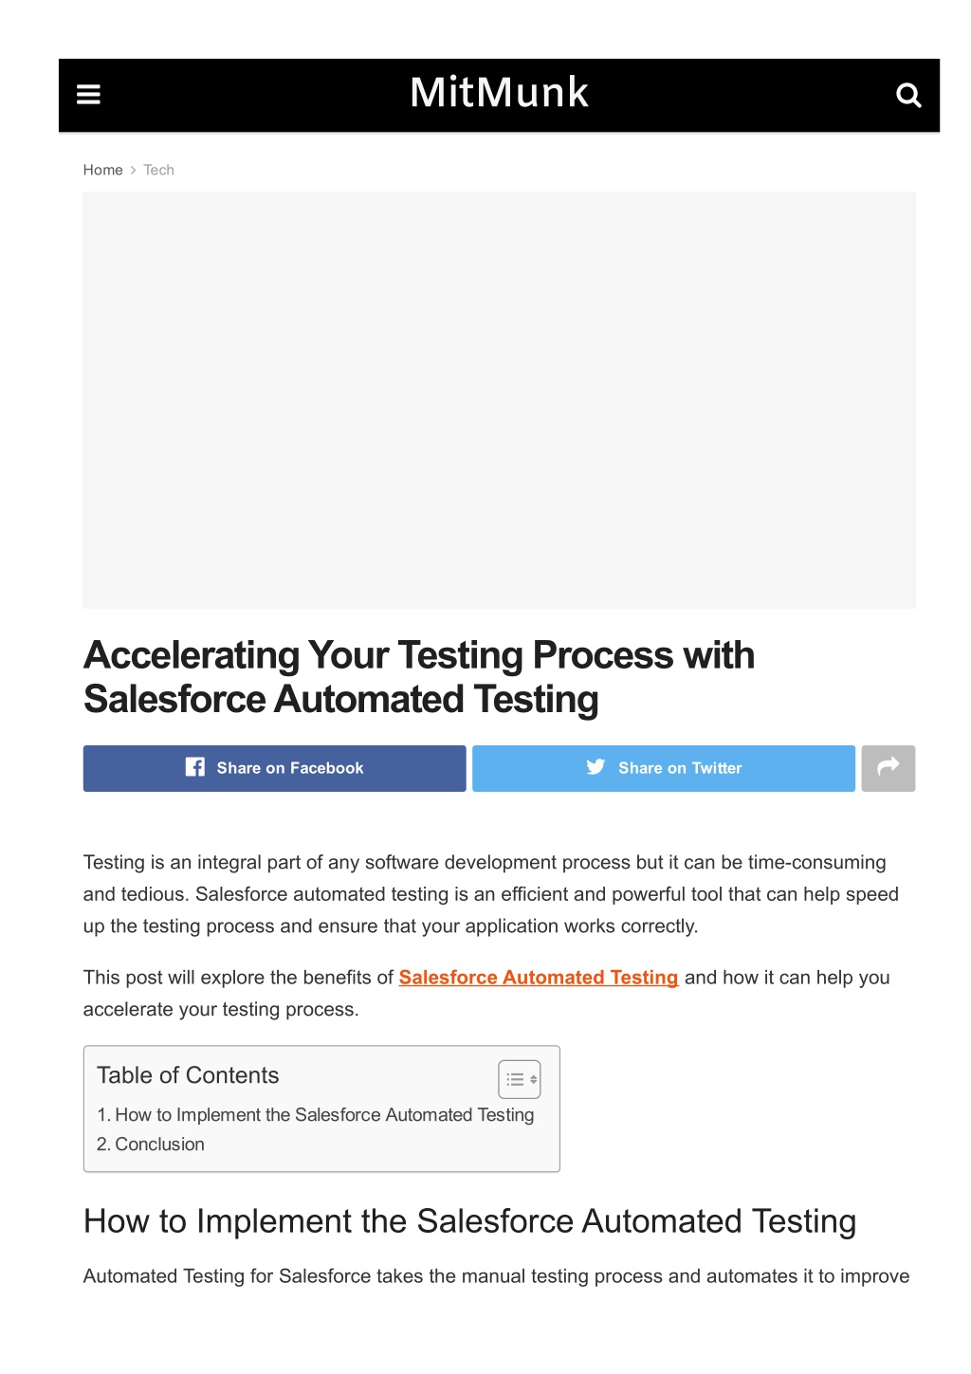The width and height of the screenshot is (971, 1374).
Task: Click the MitMunk site logo
Action: coord(500,93)
